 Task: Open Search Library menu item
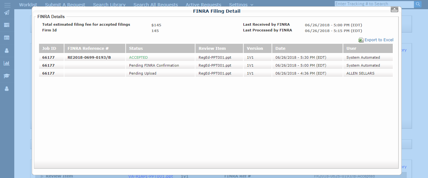pos(109,5)
